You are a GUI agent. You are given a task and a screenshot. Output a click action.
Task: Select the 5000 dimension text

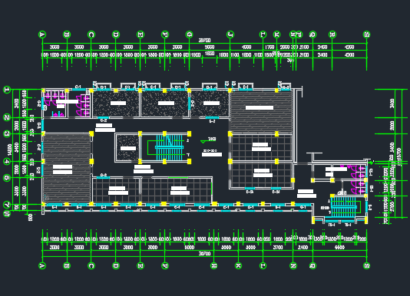coord(210,48)
